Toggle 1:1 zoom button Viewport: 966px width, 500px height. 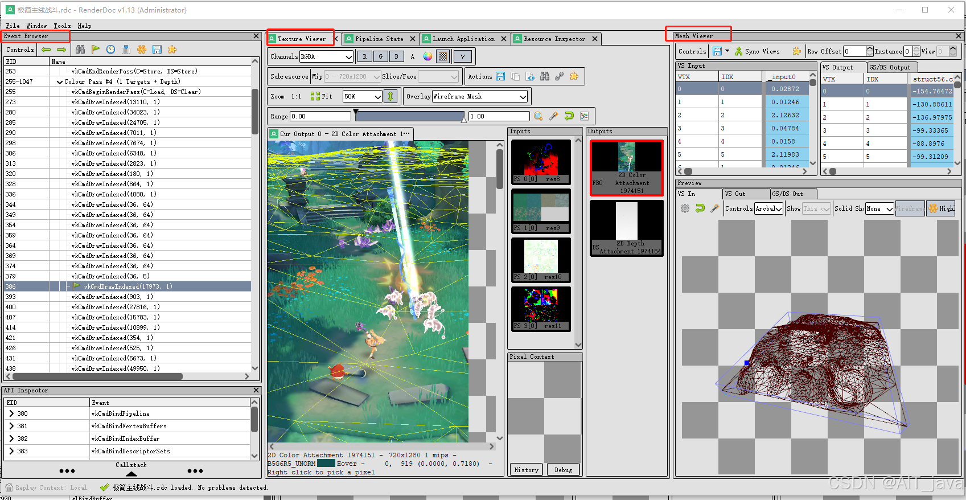[296, 96]
